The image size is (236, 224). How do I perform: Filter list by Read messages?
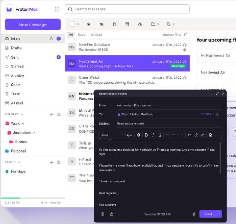[x=82, y=35]
